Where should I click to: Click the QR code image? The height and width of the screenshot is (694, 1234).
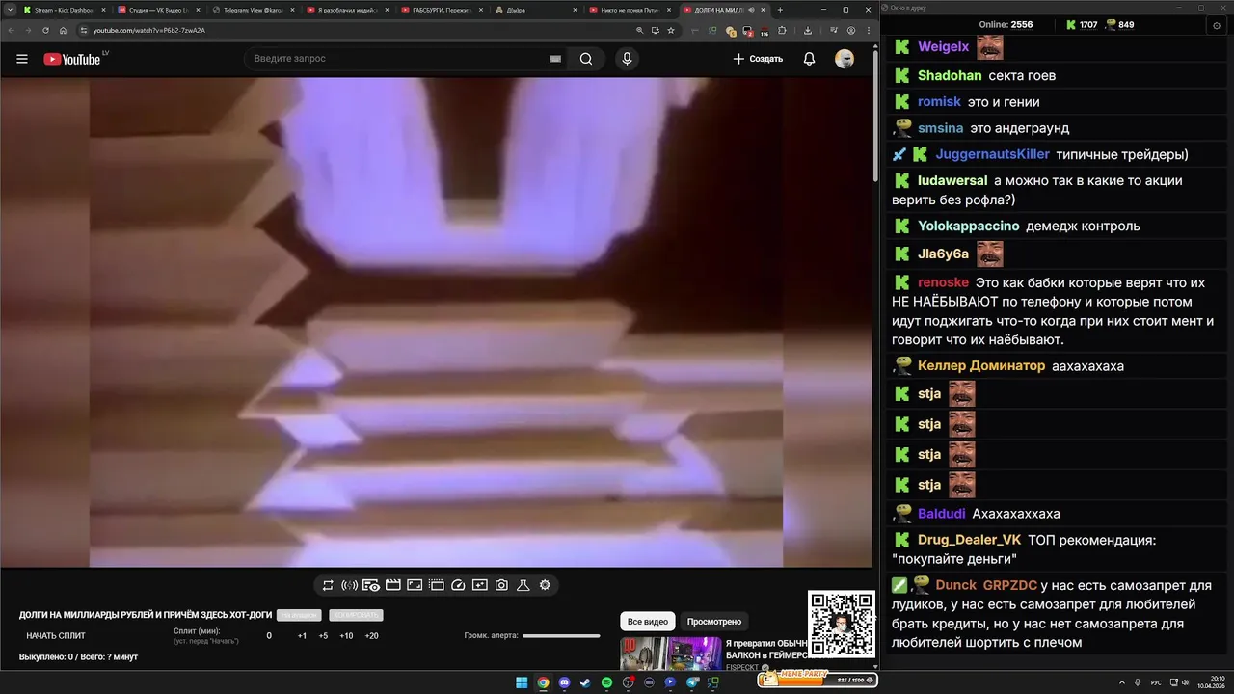click(842, 625)
